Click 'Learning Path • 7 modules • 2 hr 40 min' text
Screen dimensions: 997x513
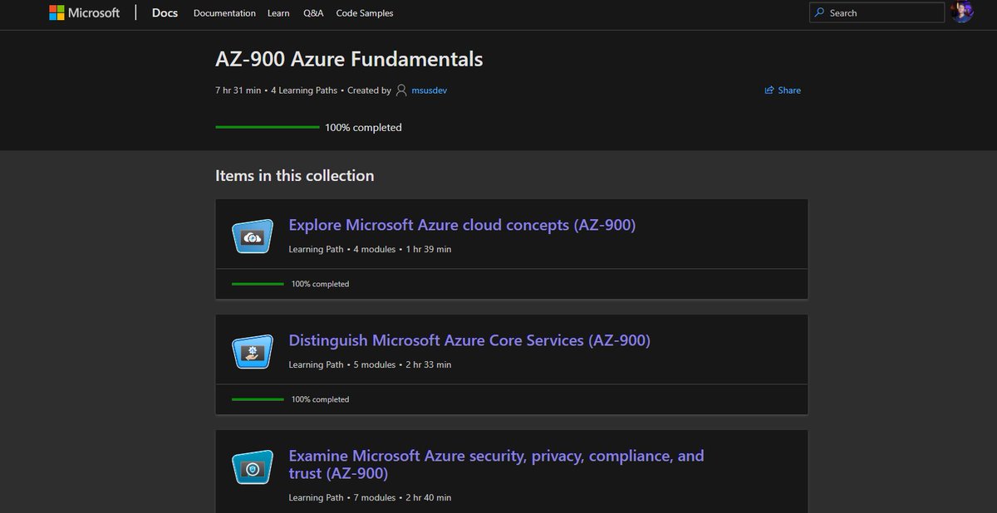point(370,498)
